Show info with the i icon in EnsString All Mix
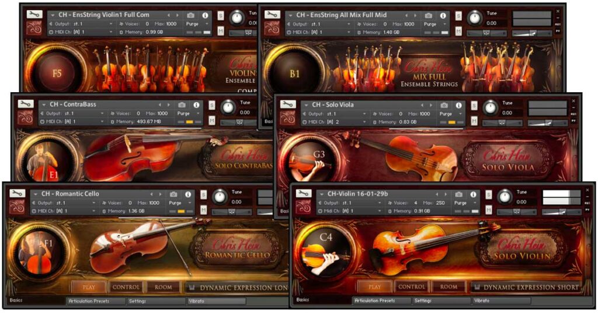Viewport: 598px width, 314px height. 443,15
